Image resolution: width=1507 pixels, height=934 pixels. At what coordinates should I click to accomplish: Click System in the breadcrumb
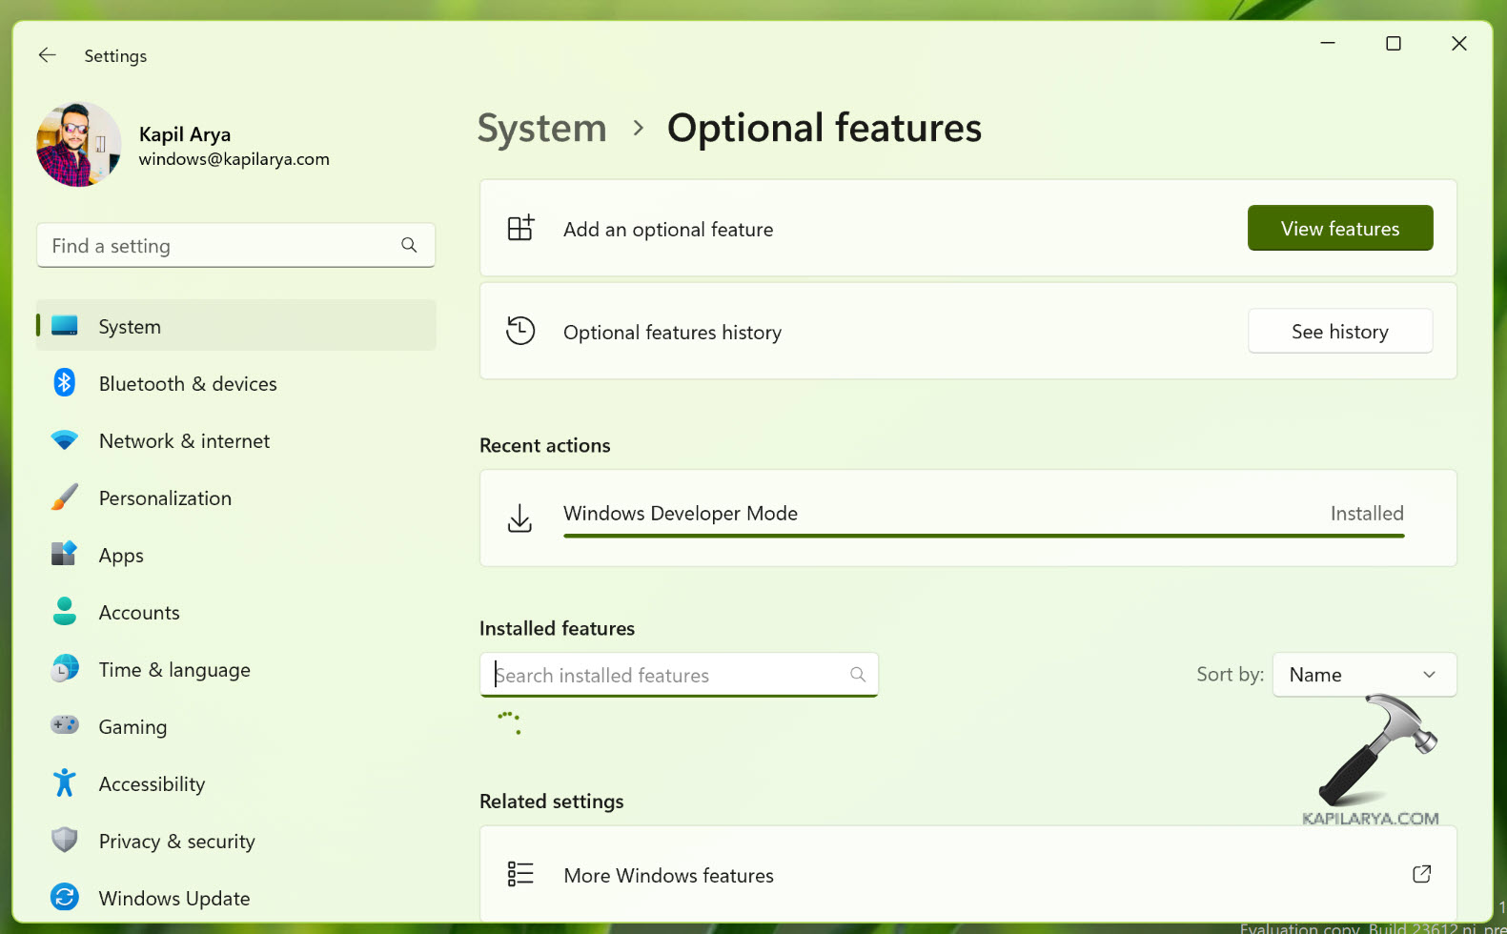click(x=541, y=128)
